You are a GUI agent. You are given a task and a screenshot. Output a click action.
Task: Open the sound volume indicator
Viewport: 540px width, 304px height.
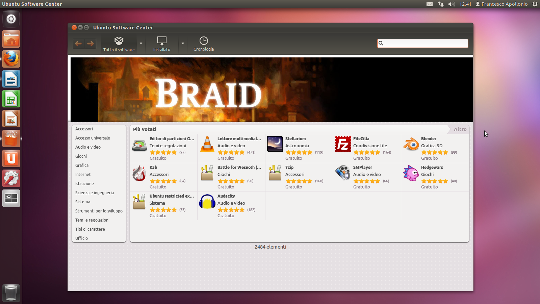pos(451,4)
